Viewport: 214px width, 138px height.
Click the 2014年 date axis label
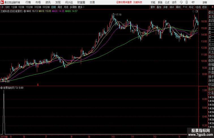pos(4,137)
